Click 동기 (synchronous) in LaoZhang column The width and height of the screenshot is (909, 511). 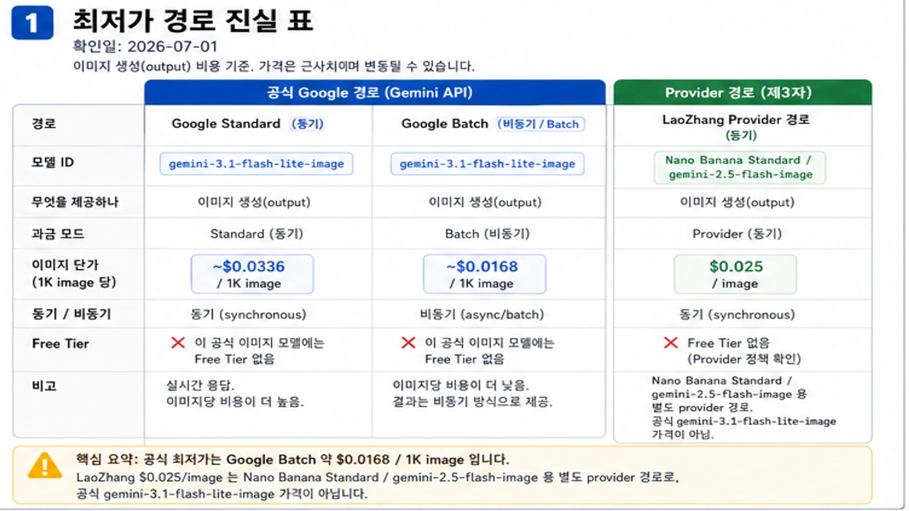pyautogui.click(x=737, y=315)
